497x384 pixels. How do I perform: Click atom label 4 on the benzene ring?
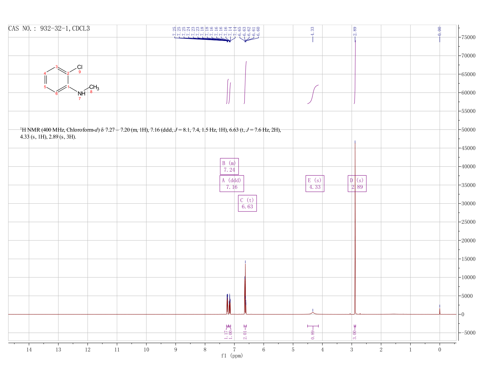pos(45,73)
